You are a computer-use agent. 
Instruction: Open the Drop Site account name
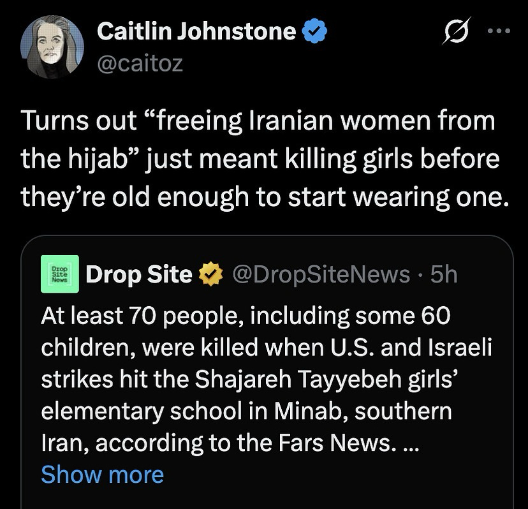138,274
